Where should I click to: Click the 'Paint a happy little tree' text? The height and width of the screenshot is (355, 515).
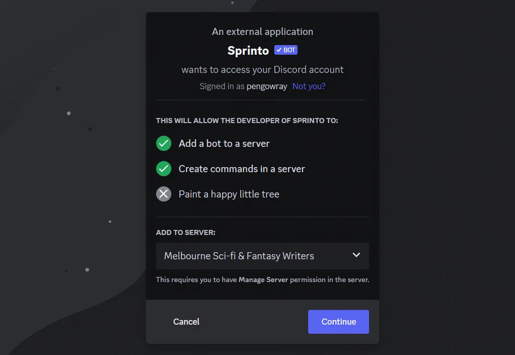(229, 194)
